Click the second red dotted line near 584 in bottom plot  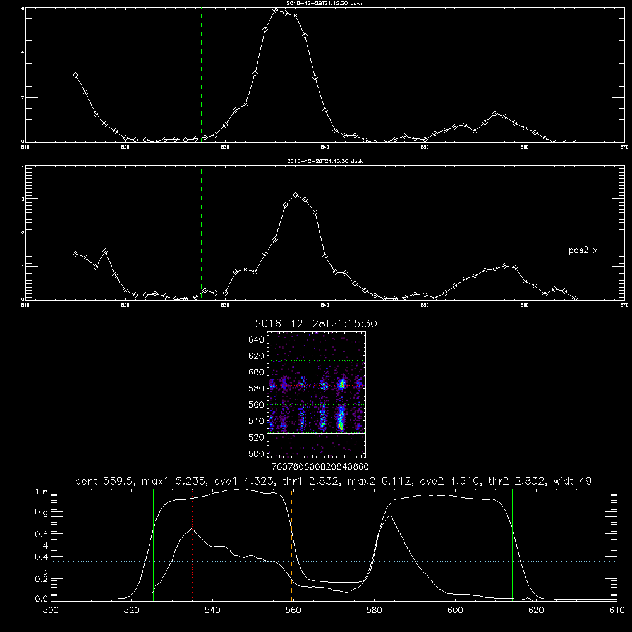click(391, 545)
